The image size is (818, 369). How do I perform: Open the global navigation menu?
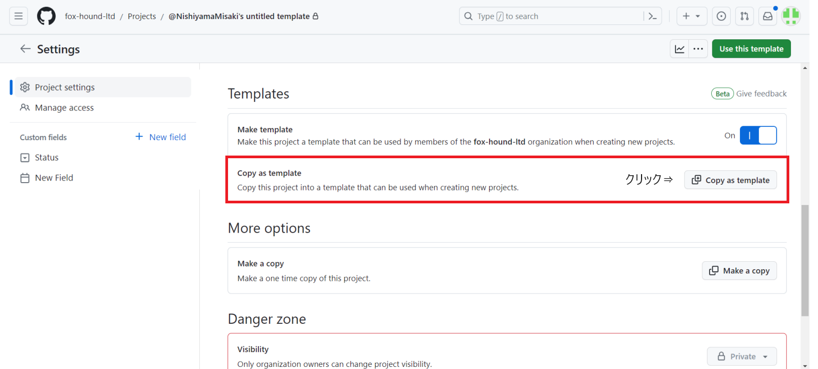point(18,16)
